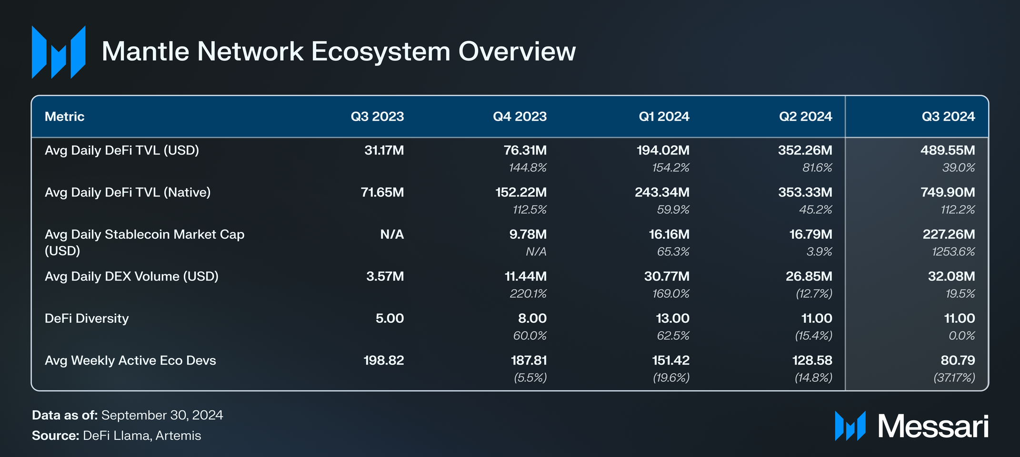
Task: Click the 151.42 value
Action: click(x=670, y=360)
